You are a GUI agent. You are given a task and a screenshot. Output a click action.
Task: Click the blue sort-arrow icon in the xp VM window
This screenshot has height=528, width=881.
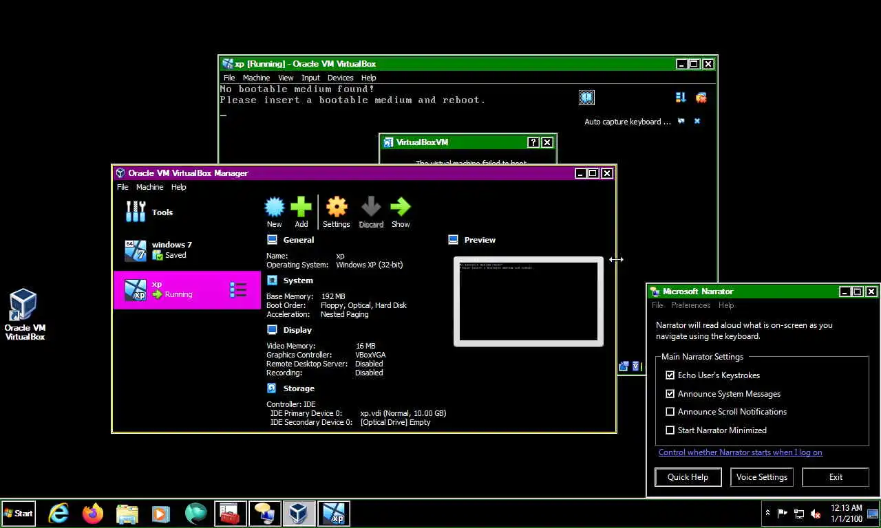tap(681, 98)
